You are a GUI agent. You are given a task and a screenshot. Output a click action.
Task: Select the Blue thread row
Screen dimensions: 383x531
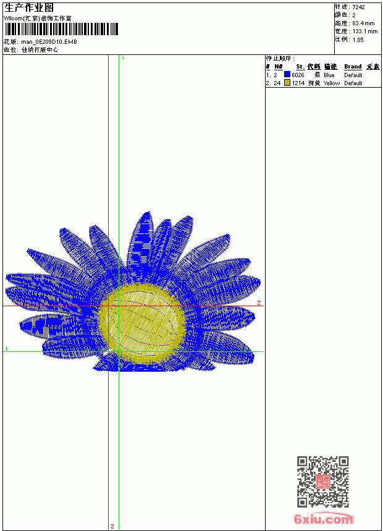click(x=323, y=75)
